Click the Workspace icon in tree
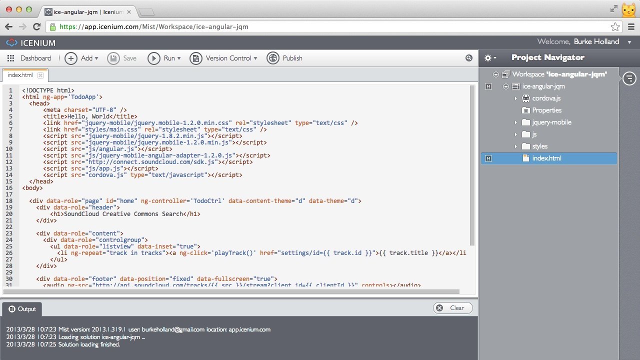Image resolution: width=640 pixels, height=360 pixels. click(505, 74)
